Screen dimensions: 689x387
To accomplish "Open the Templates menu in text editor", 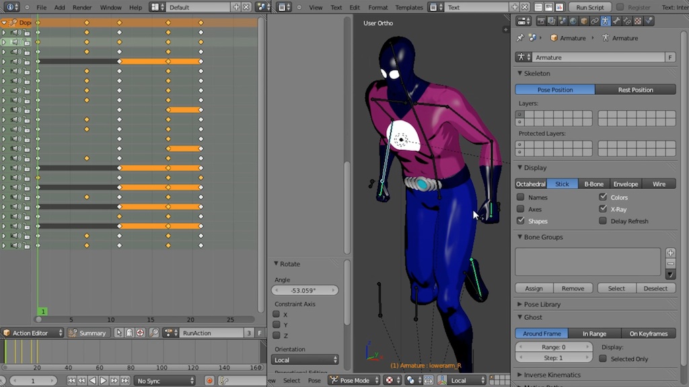I will (x=408, y=7).
